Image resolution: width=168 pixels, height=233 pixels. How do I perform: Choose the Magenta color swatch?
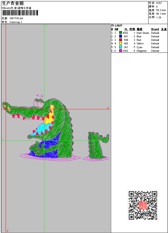tap(121, 51)
